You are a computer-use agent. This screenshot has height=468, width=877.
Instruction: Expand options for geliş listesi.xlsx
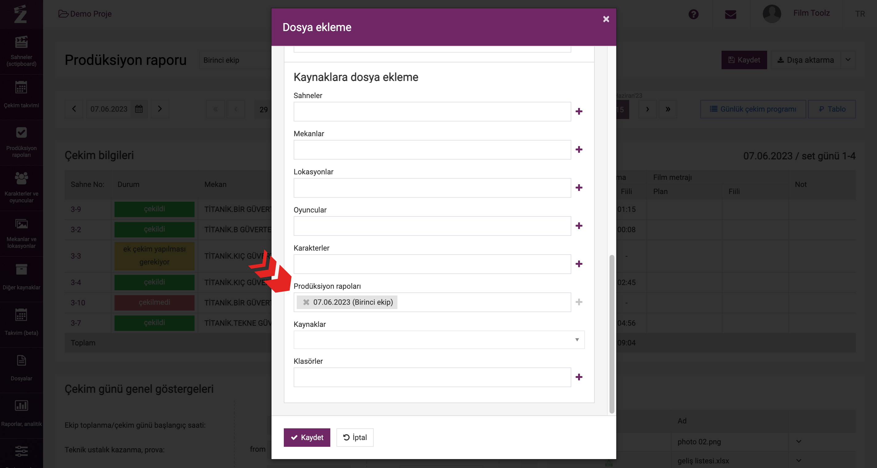click(x=799, y=461)
